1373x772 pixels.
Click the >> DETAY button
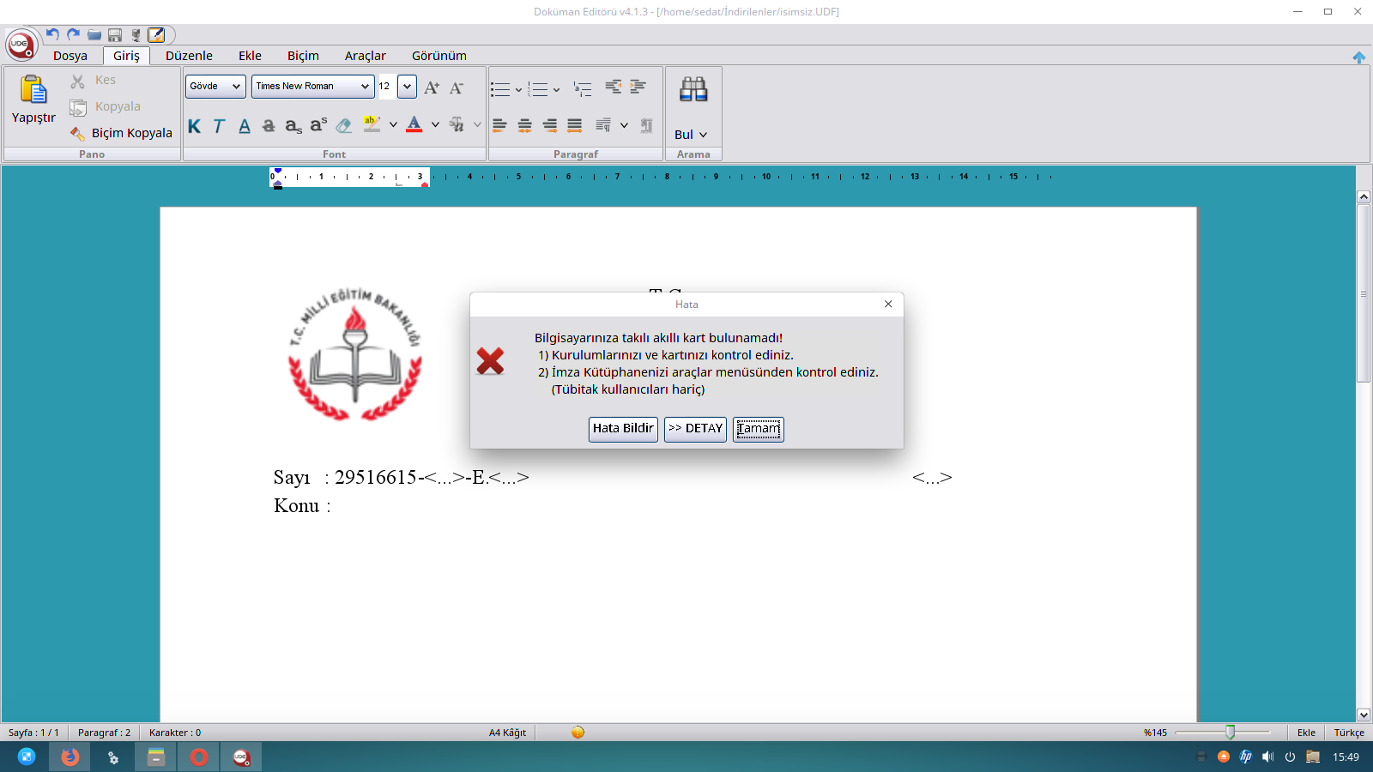coord(695,429)
